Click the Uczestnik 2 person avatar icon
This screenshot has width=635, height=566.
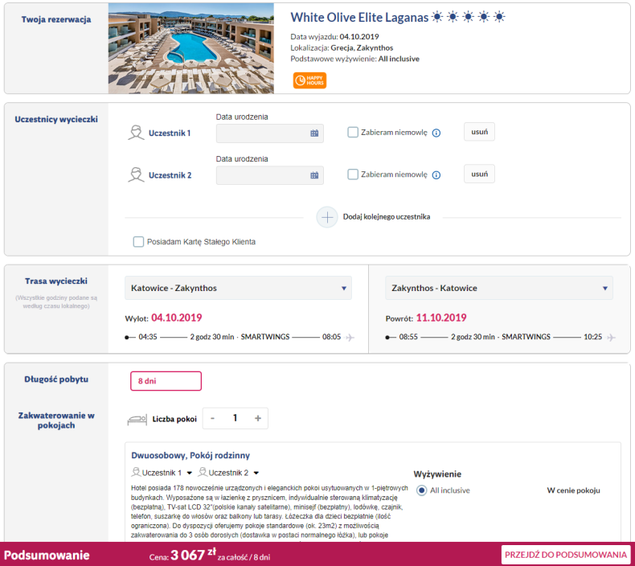136,175
